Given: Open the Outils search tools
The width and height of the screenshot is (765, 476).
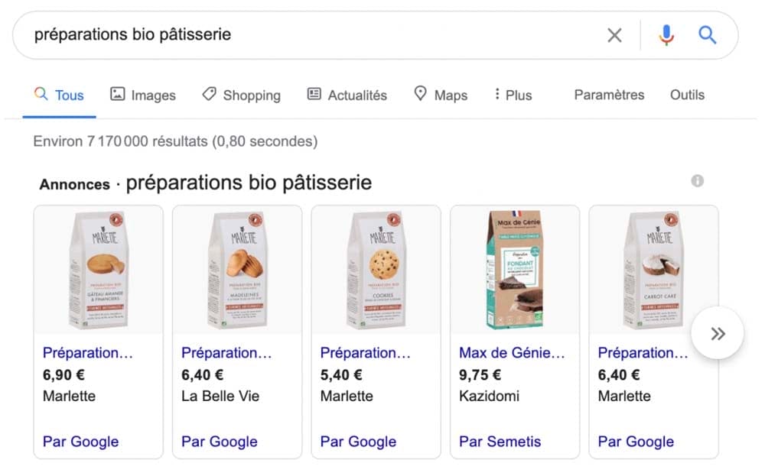Looking at the screenshot, I should click(687, 94).
